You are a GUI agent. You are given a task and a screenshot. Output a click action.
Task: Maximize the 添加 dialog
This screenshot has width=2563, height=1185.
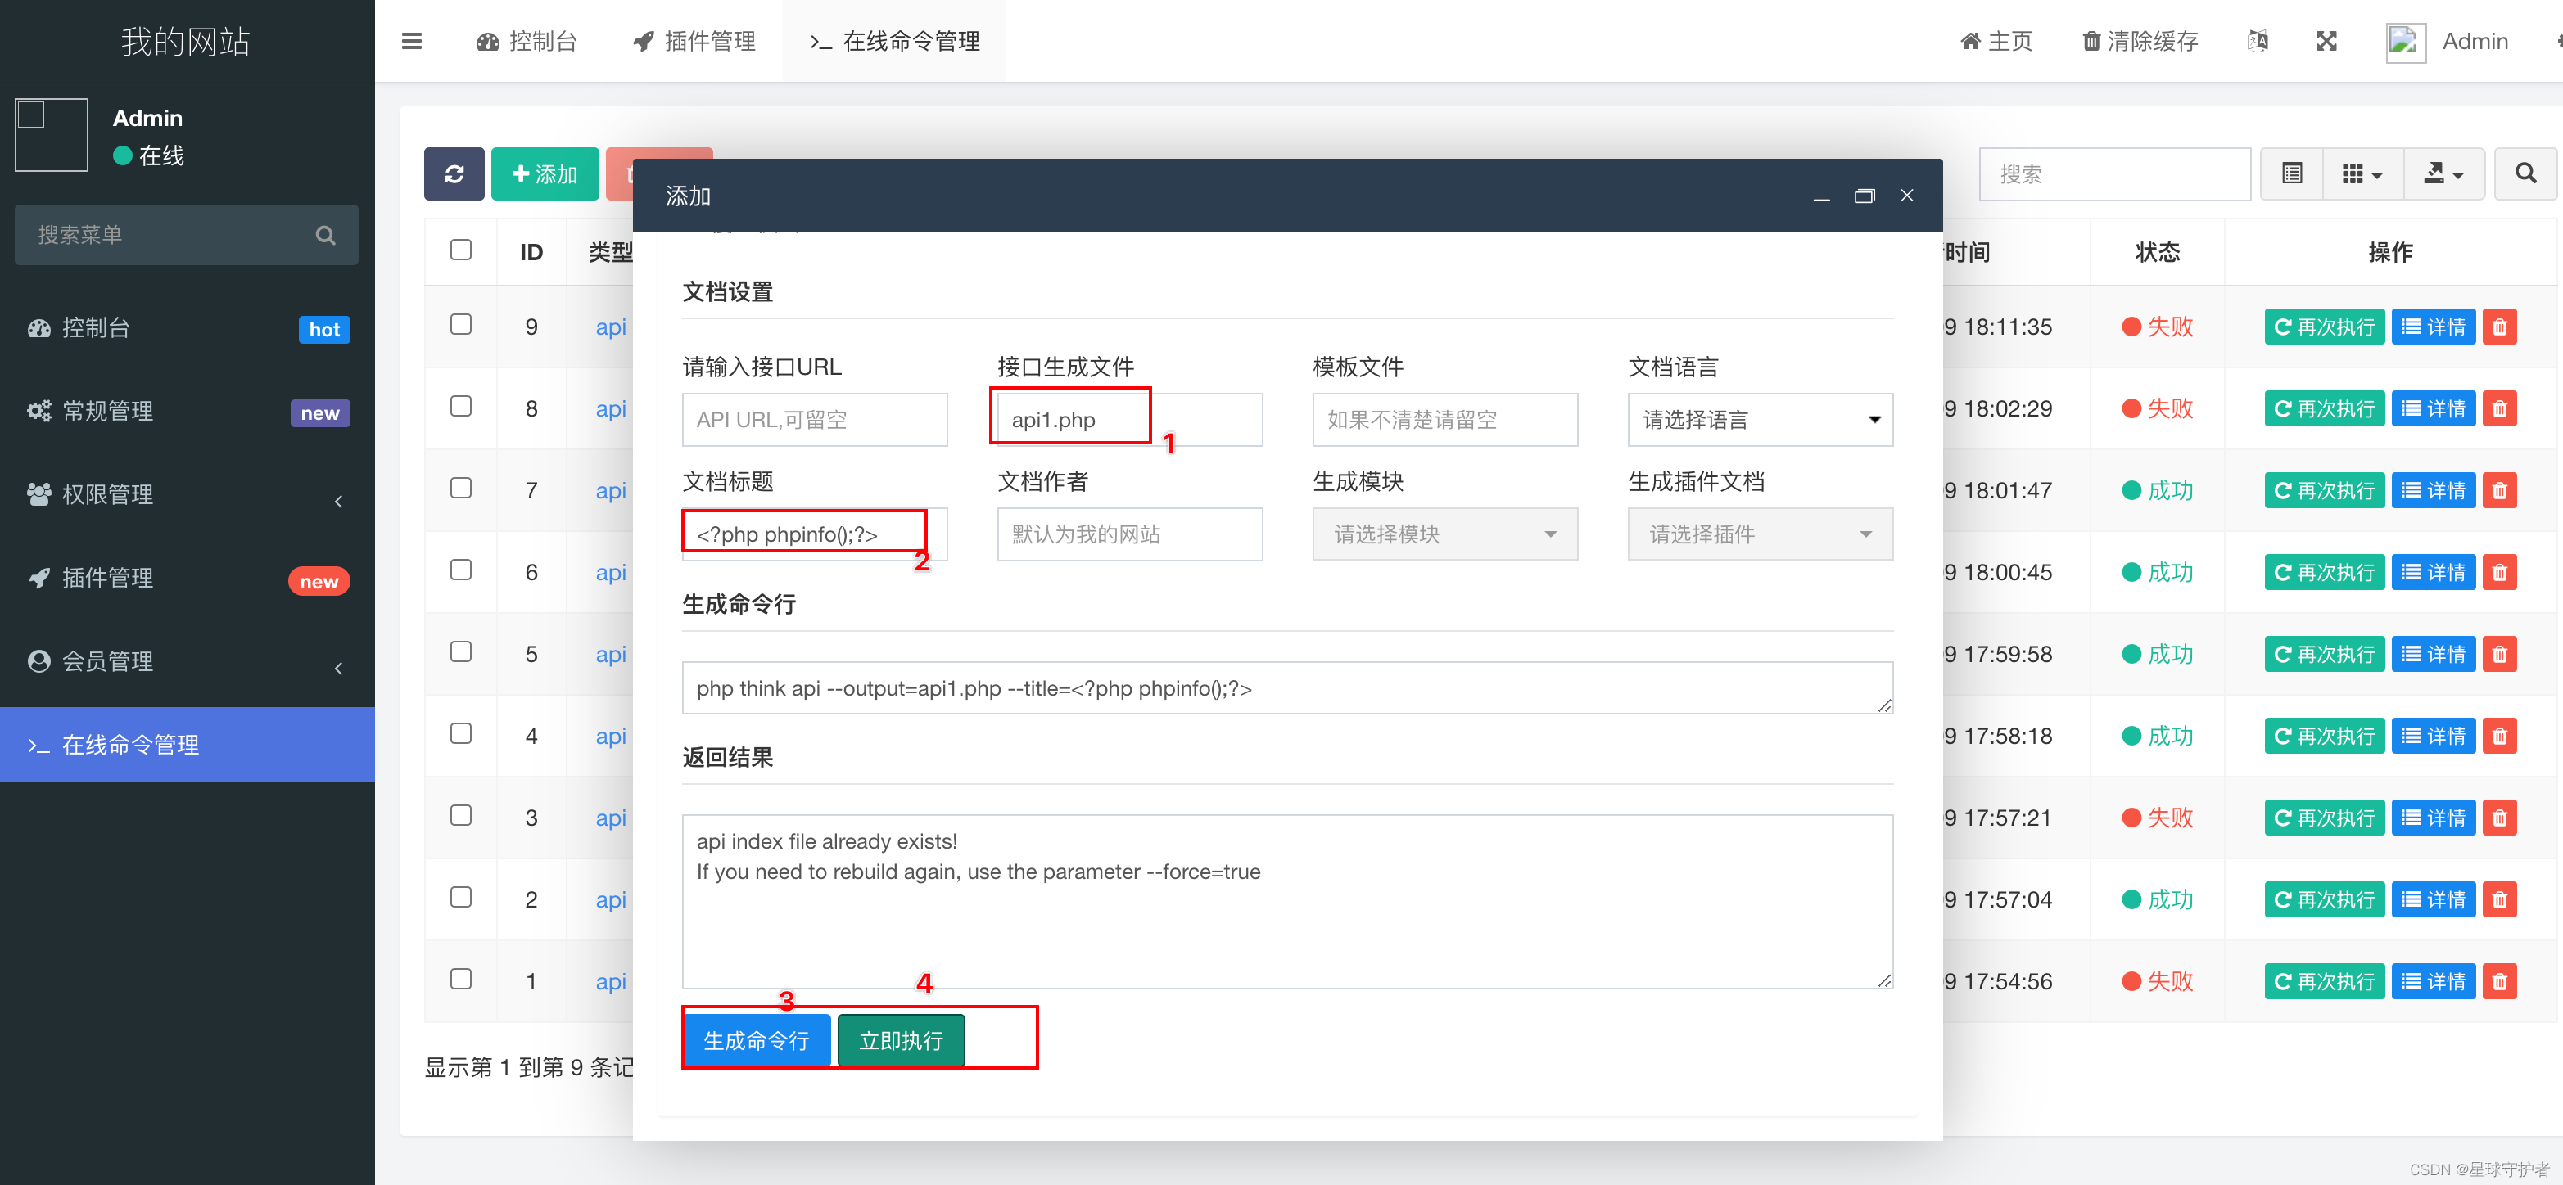1864,196
